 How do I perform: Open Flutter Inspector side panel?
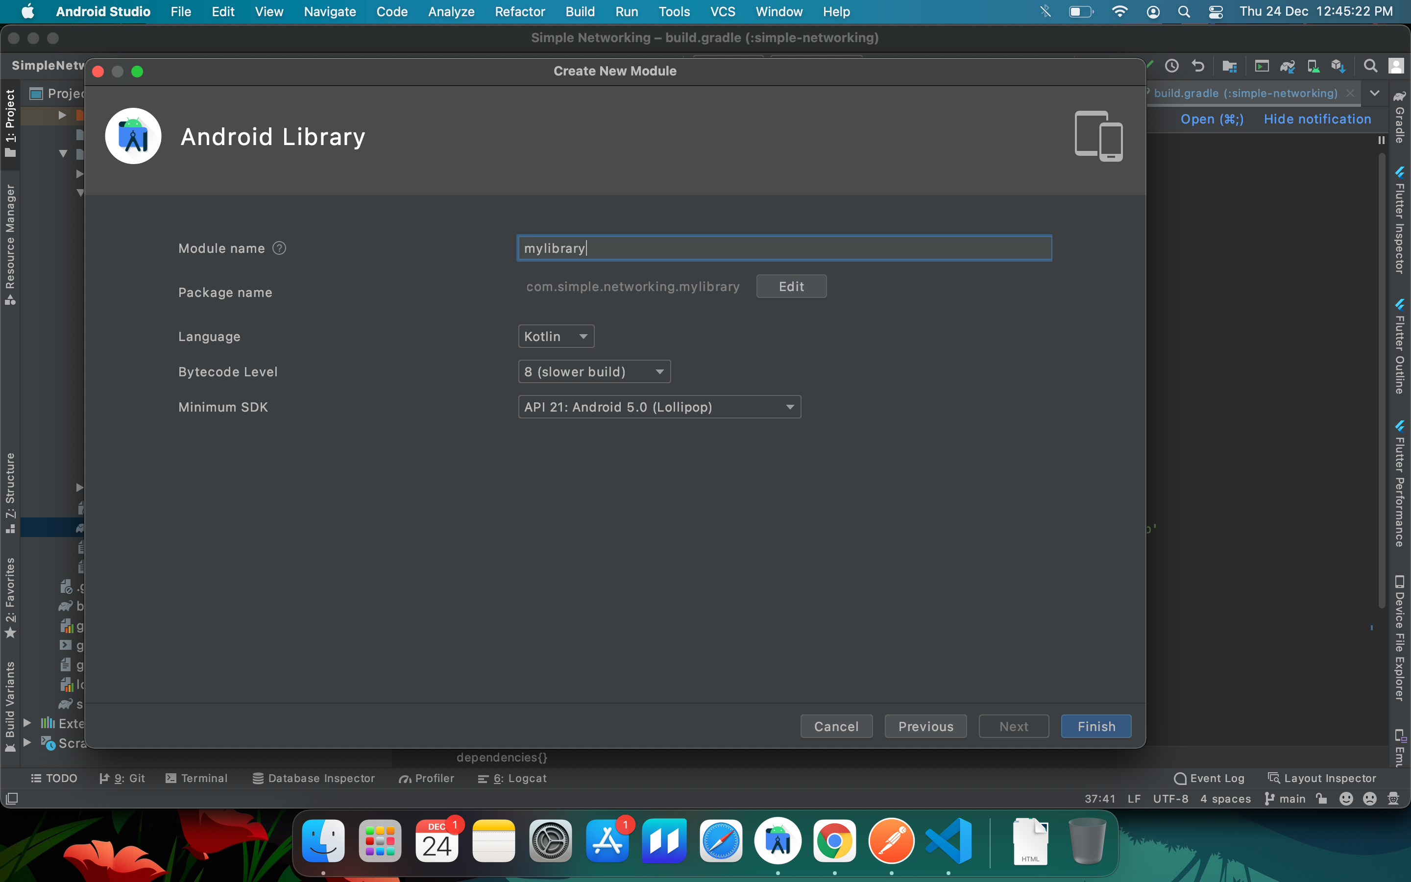1399,220
